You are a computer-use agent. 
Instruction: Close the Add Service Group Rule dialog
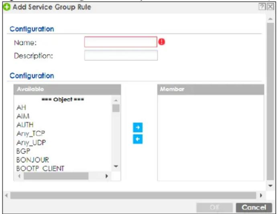tap(270, 7)
